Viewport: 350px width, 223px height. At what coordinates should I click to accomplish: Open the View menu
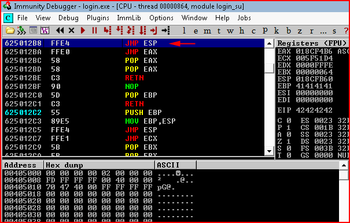43,18
